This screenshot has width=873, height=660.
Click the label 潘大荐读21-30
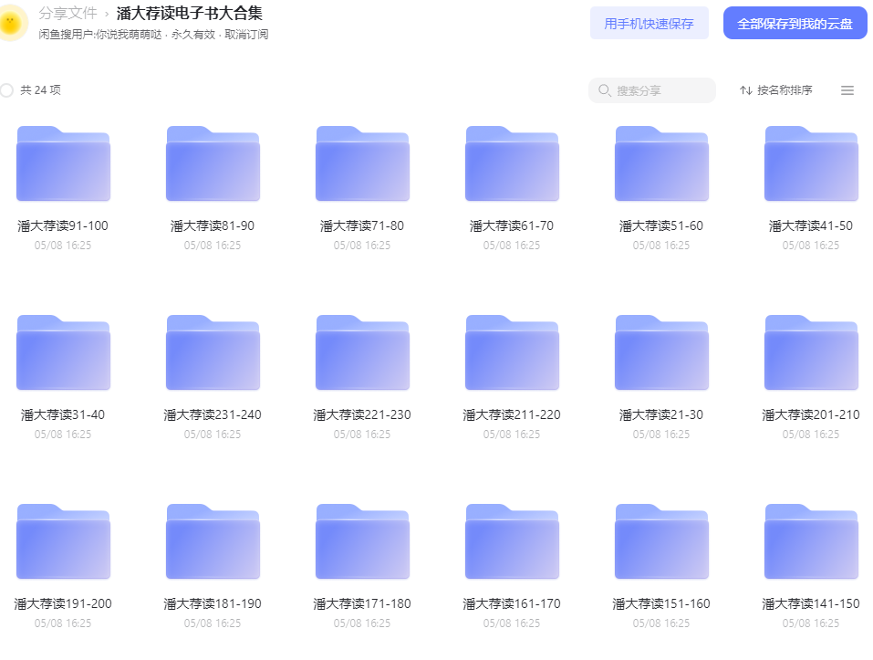[661, 414]
